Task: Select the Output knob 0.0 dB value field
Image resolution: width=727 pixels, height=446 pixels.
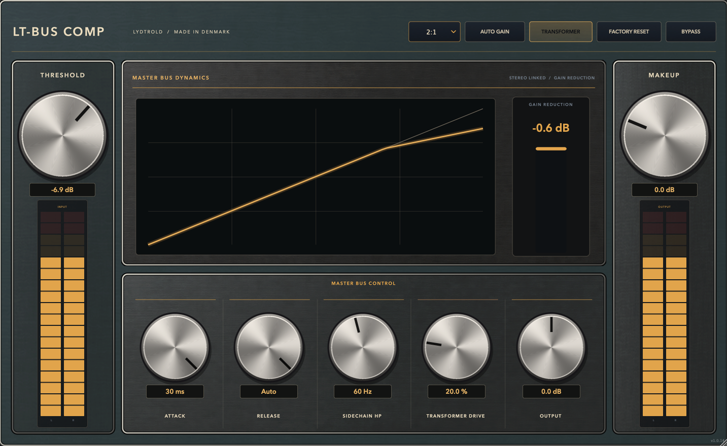Action: pos(551,391)
